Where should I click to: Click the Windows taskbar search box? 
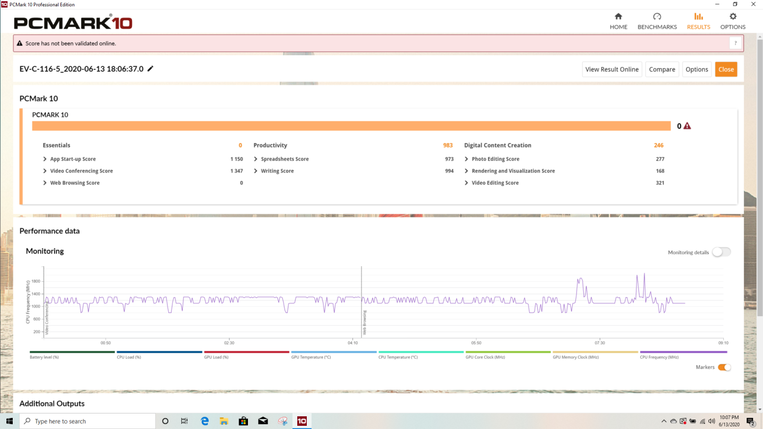click(88, 421)
